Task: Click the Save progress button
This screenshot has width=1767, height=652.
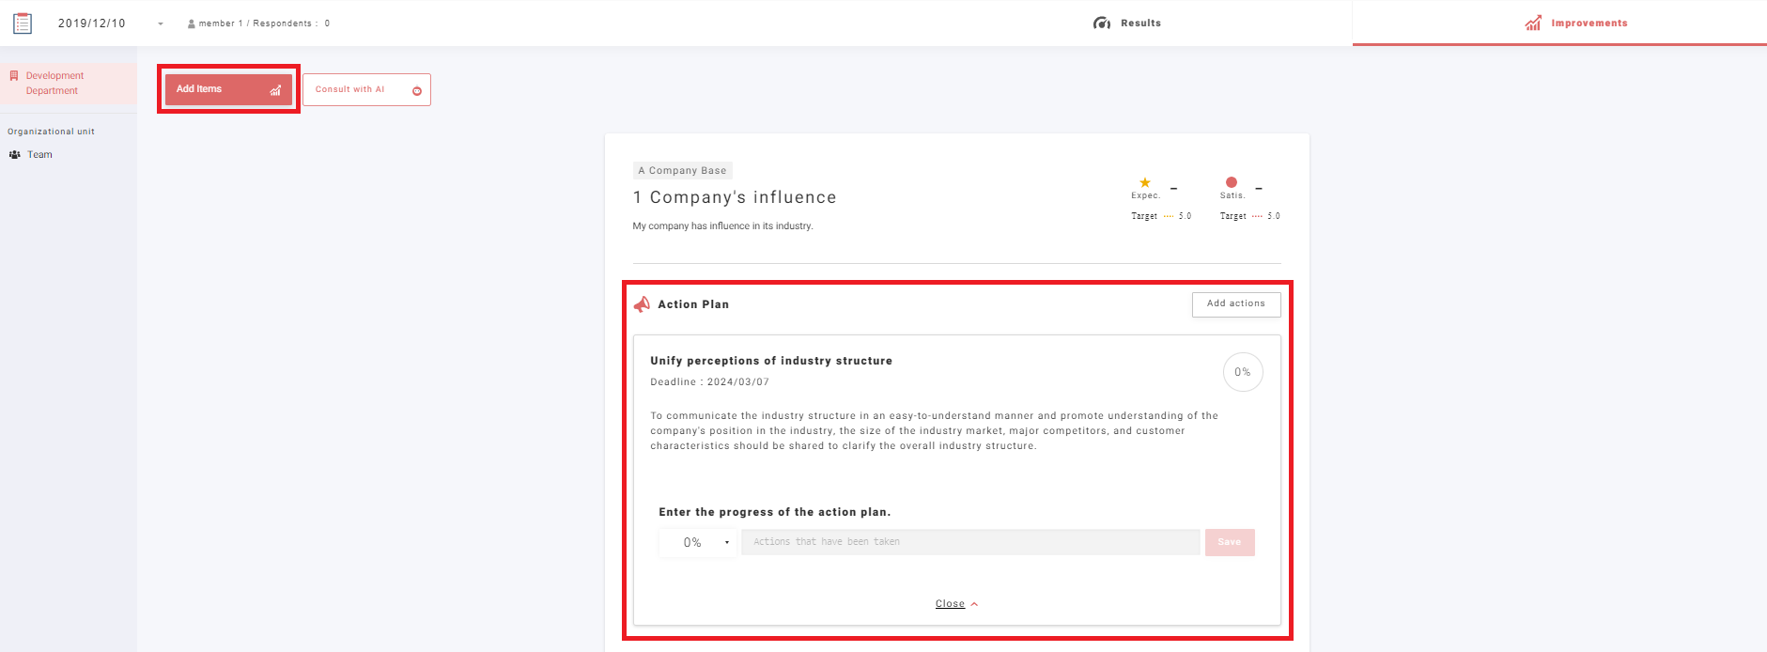Action: (x=1229, y=543)
